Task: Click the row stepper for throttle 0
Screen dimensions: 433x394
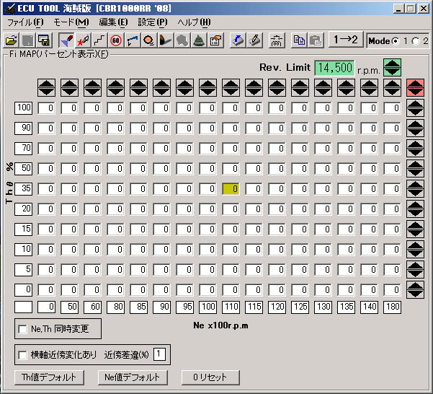Action: coord(415,290)
